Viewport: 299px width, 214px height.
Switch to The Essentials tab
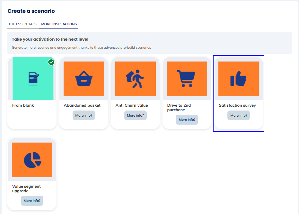[x=22, y=24]
